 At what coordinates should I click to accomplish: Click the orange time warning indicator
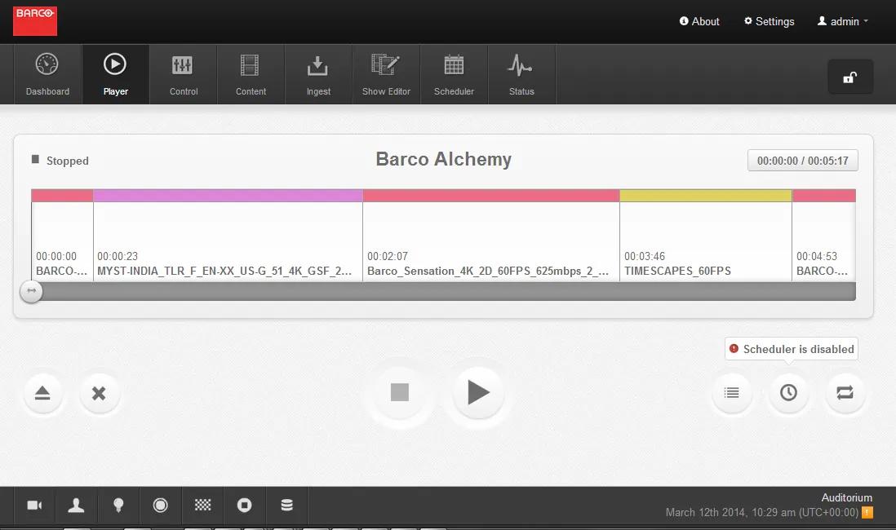[x=867, y=513]
